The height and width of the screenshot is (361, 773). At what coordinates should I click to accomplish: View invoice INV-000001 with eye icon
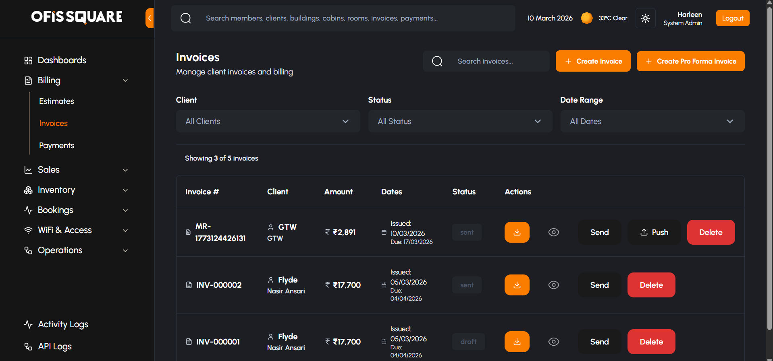point(554,342)
